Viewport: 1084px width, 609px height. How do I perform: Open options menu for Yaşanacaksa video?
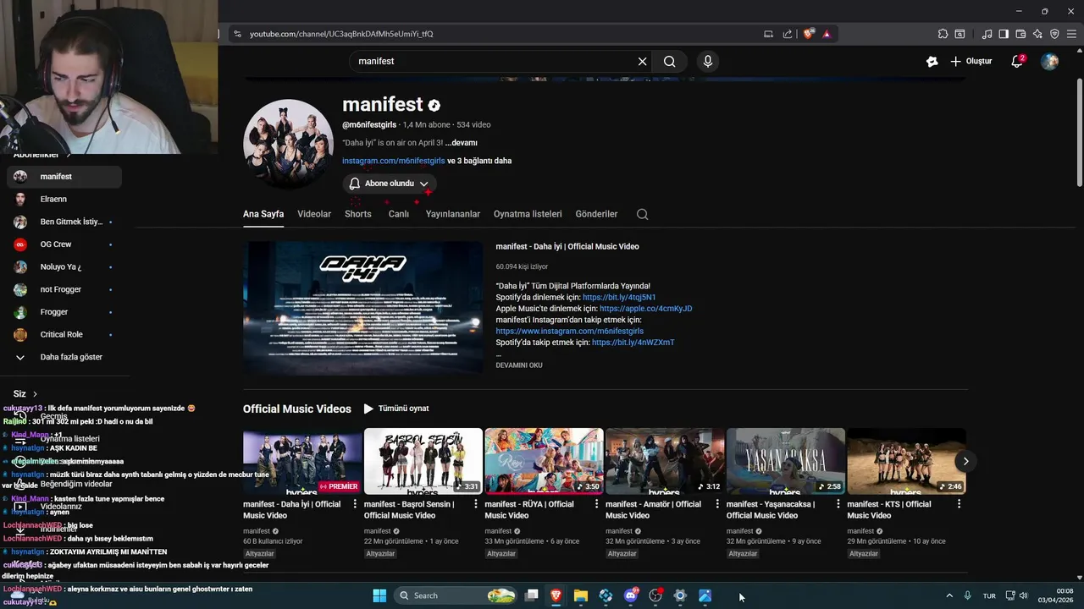pyautogui.click(x=838, y=504)
